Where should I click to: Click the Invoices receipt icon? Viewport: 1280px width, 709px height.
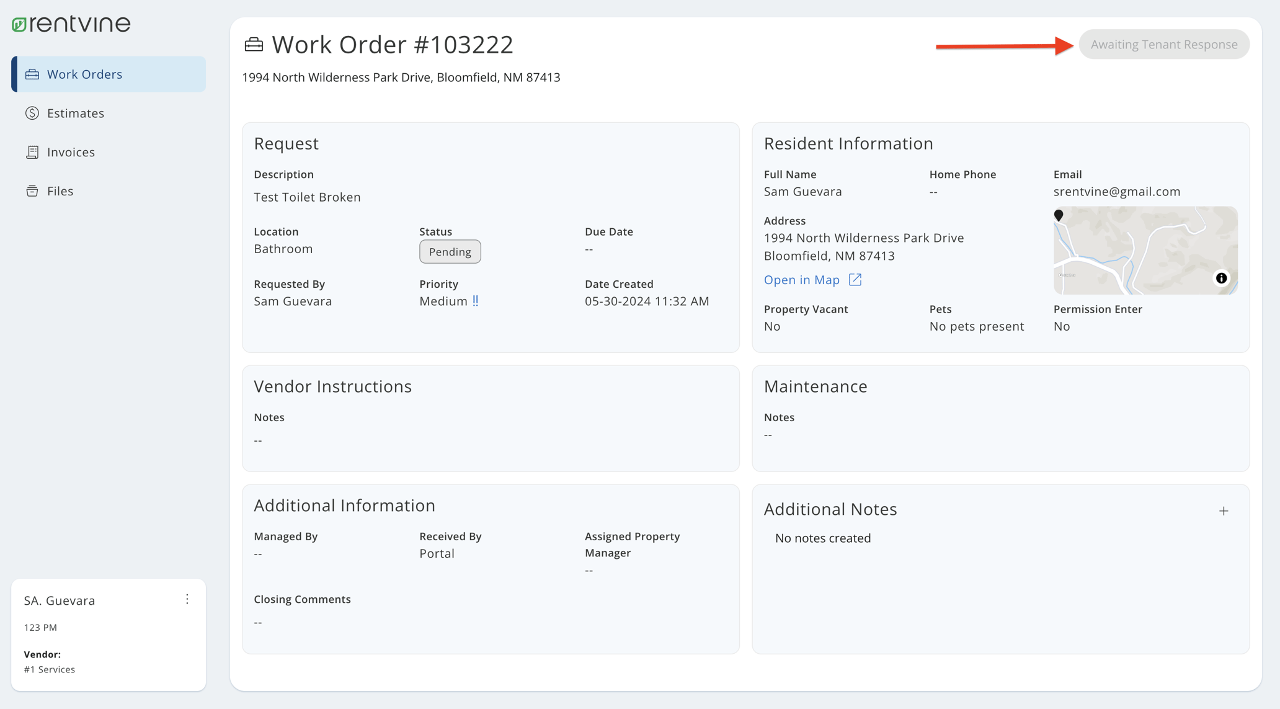pos(32,152)
